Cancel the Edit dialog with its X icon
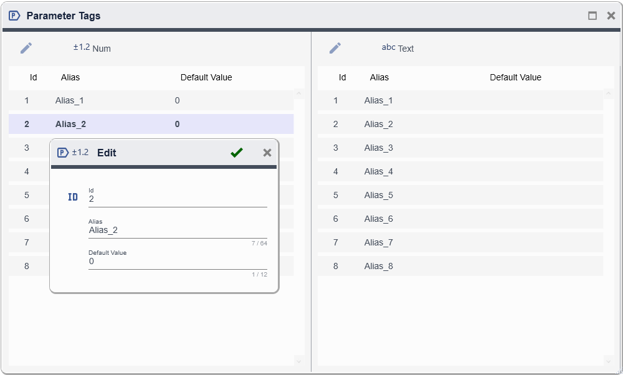Screen dimensions: 623x375 [267, 153]
